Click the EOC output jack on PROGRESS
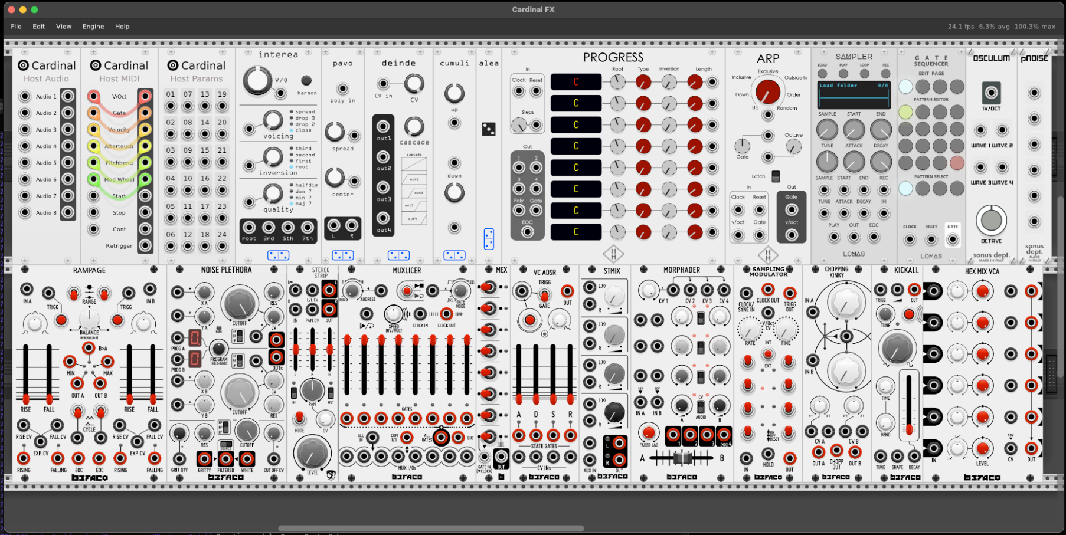1066x535 pixels. tap(527, 232)
